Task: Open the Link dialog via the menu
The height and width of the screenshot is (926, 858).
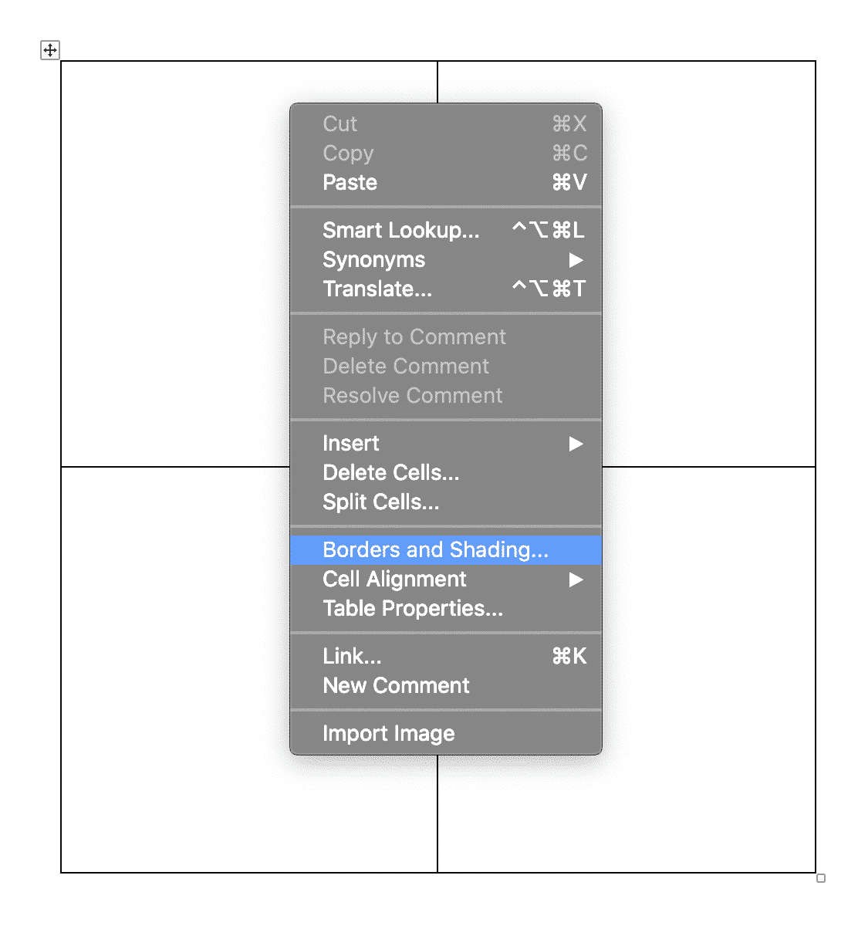Action: click(x=352, y=656)
